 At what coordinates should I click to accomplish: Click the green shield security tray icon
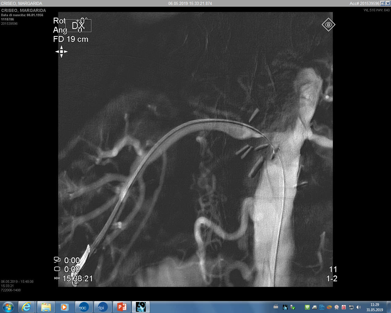[x=307, y=307]
